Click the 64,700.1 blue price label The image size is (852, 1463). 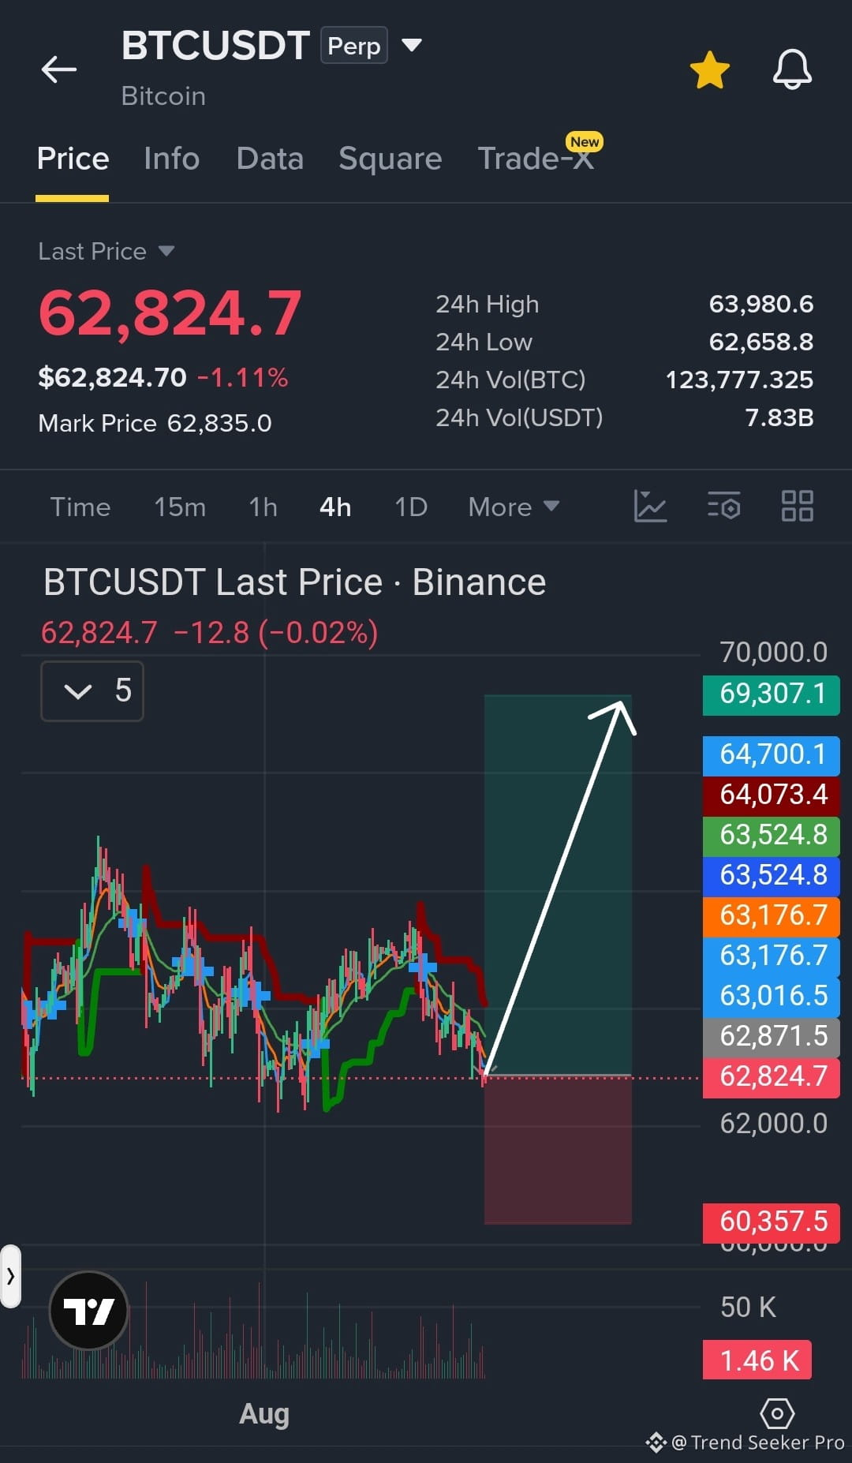click(772, 755)
